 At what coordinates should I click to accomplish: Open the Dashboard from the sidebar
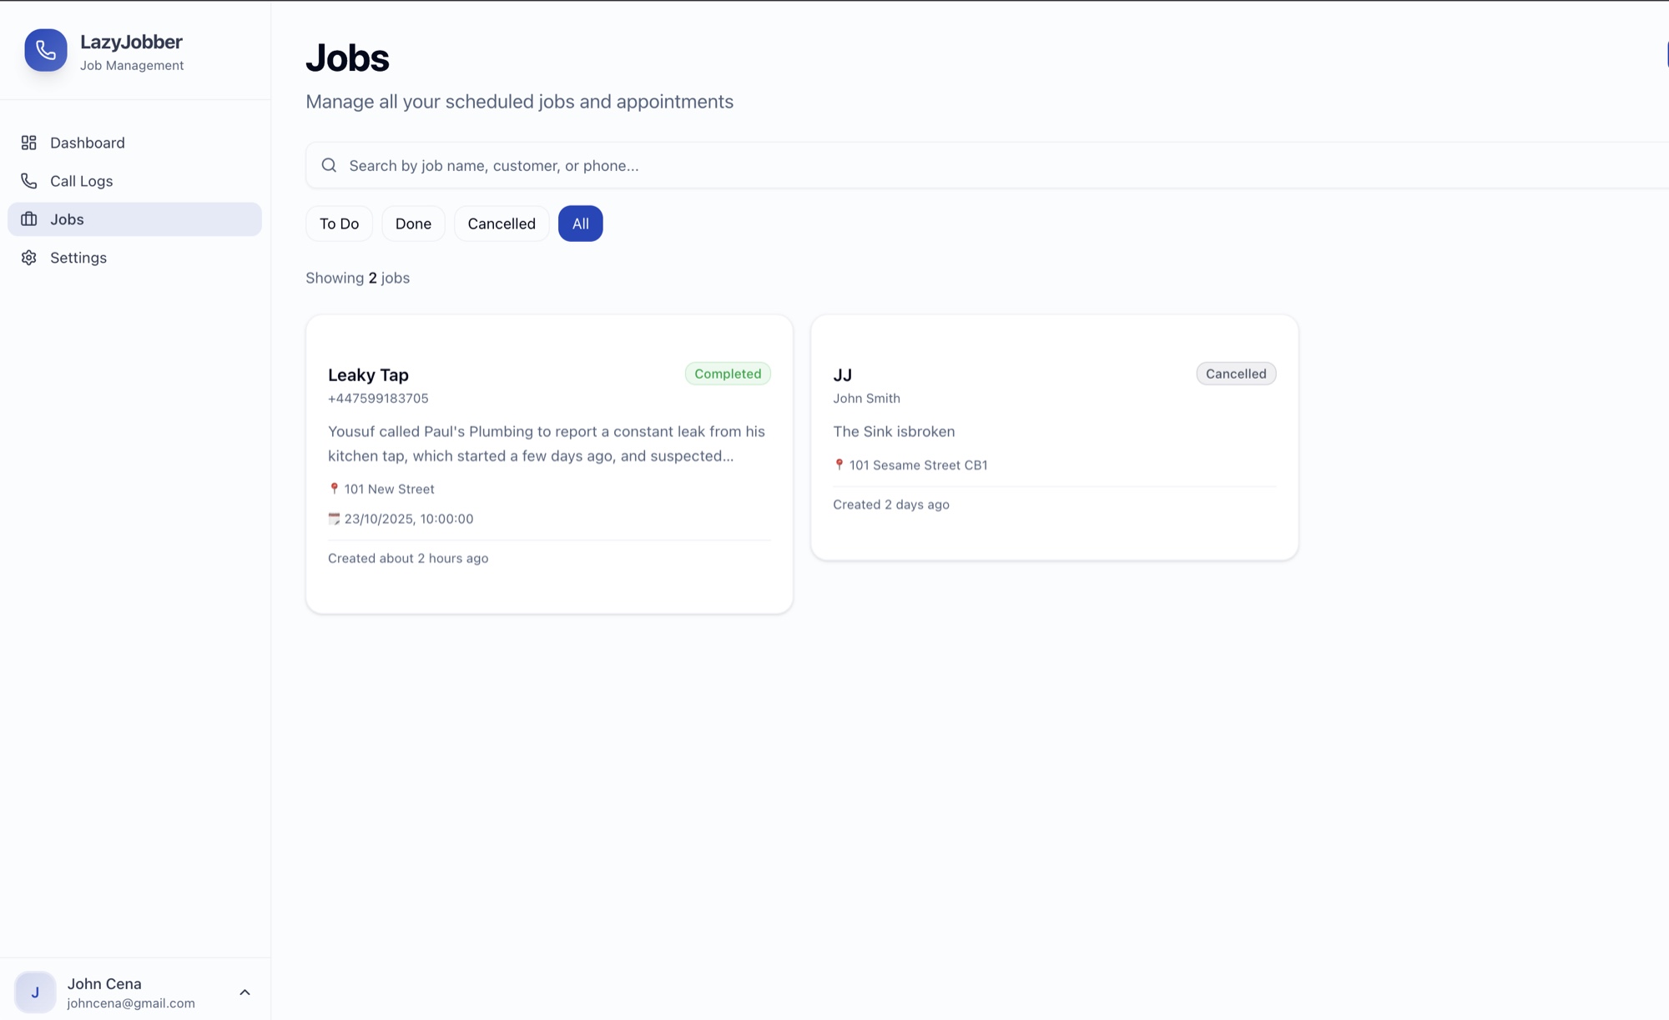[x=87, y=142]
